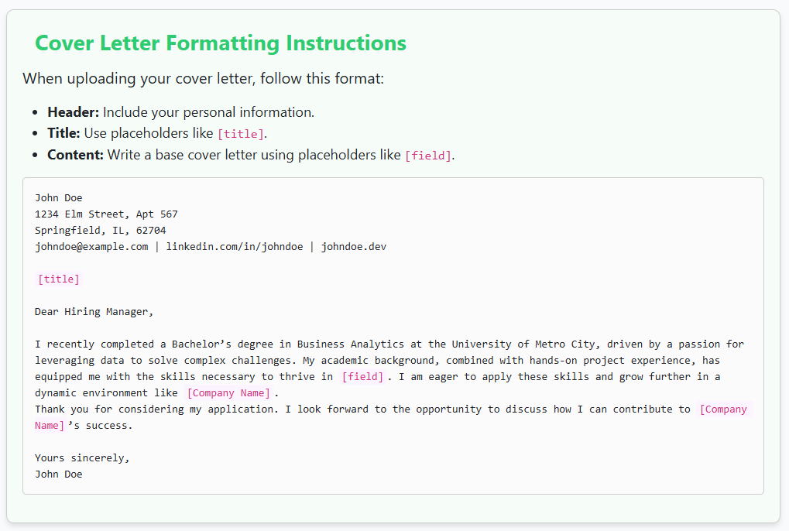789x531 pixels.
Task: Select the [title] placeholder inside the letter template
Action: pos(59,279)
